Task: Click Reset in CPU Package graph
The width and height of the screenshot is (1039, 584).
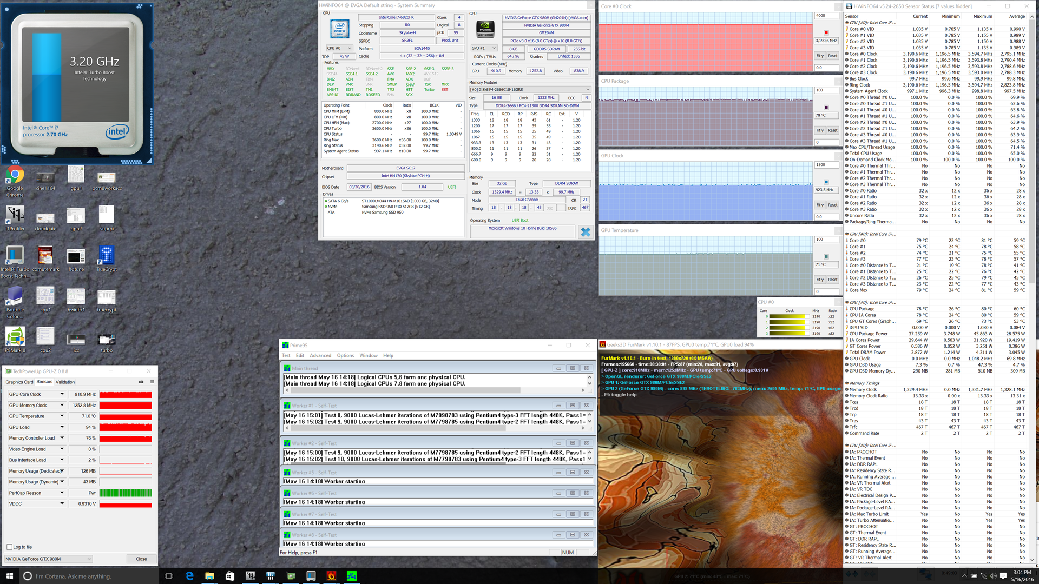Action: click(x=833, y=130)
